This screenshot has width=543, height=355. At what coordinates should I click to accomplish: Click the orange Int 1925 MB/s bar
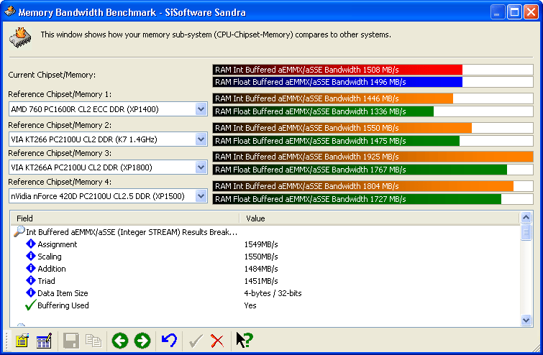(373, 157)
